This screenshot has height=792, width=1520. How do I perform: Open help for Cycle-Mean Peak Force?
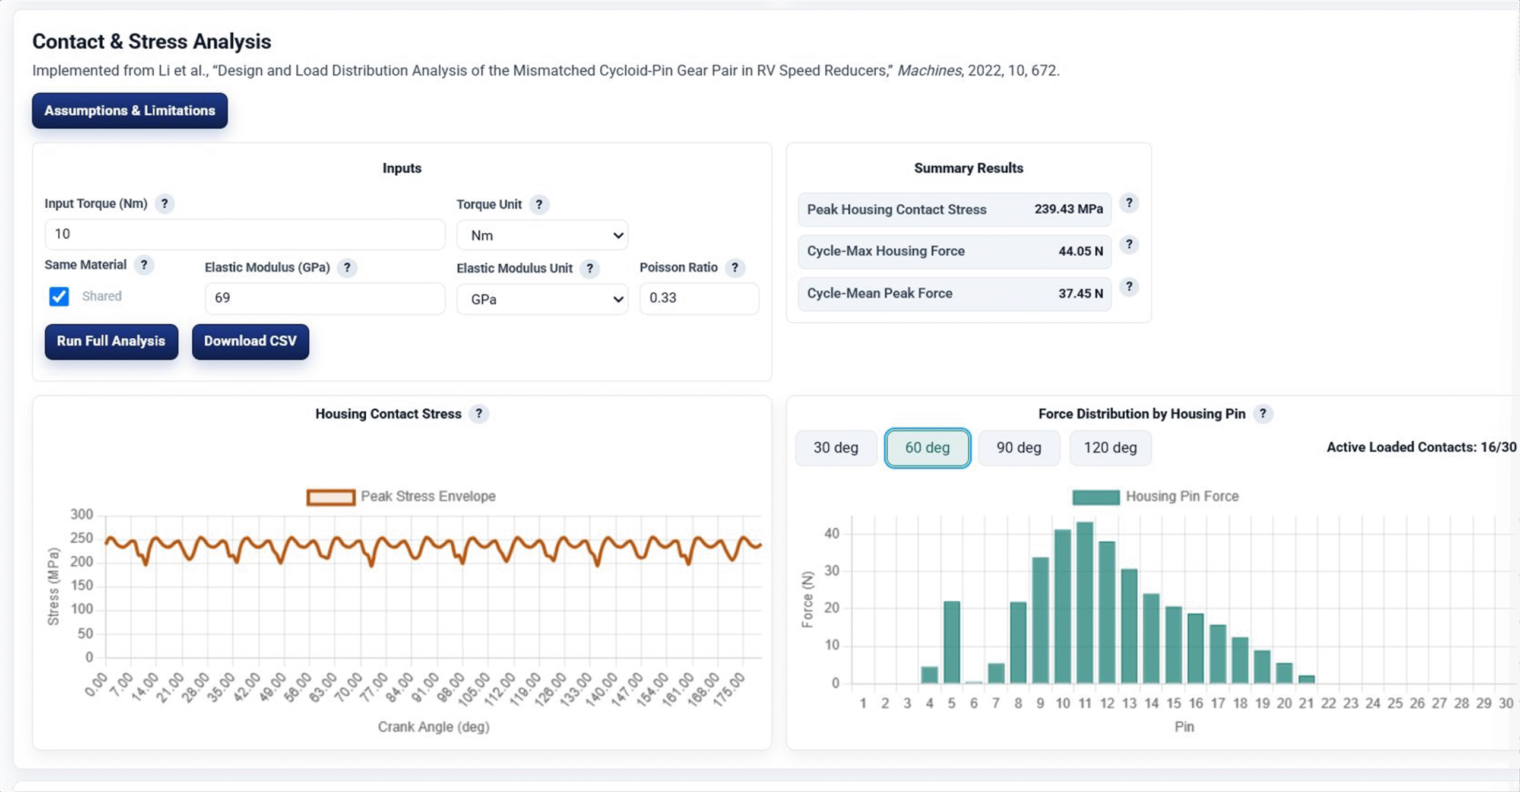[1129, 287]
